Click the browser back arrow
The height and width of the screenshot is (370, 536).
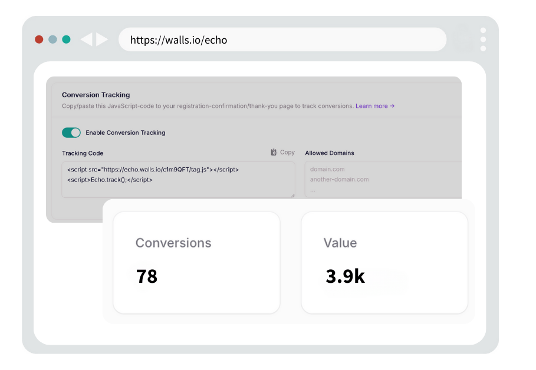[x=88, y=39]
